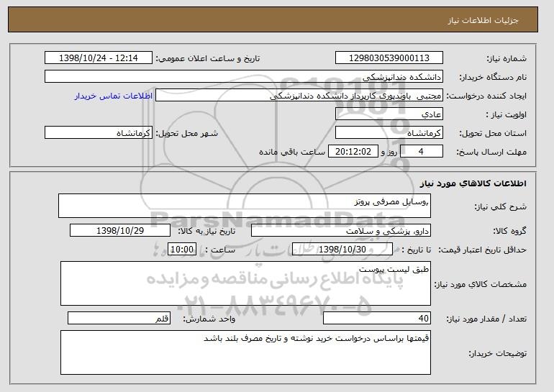Click the text ساعت باقی مانده
This screenshot has width=554, height=392.
tap(292, 152)
